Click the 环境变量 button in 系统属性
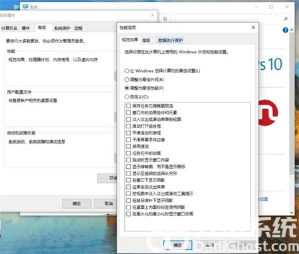299x254 pixels. pos(107,178)
